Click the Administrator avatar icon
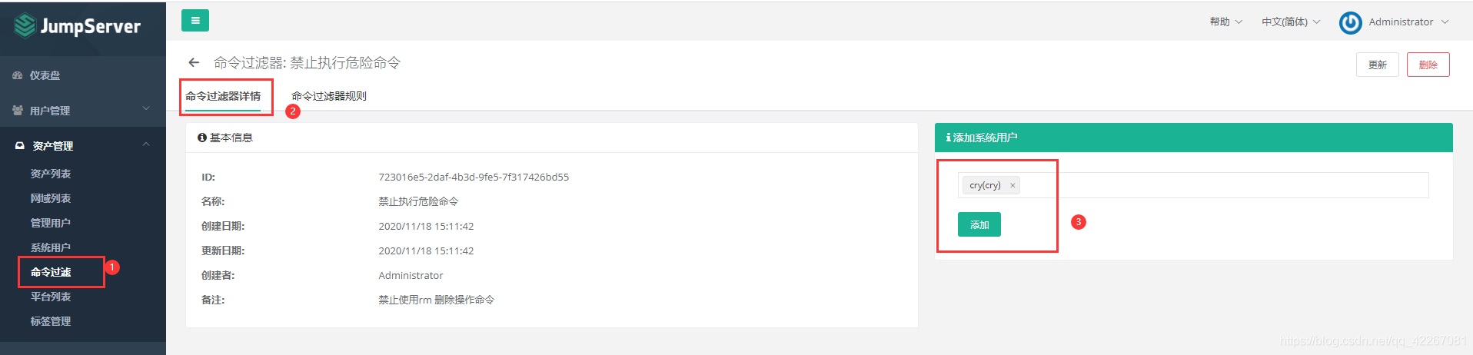Image resolution: width=1473 pixels, height=355 pixels. pyautogui.click(x=1350, y=22)
